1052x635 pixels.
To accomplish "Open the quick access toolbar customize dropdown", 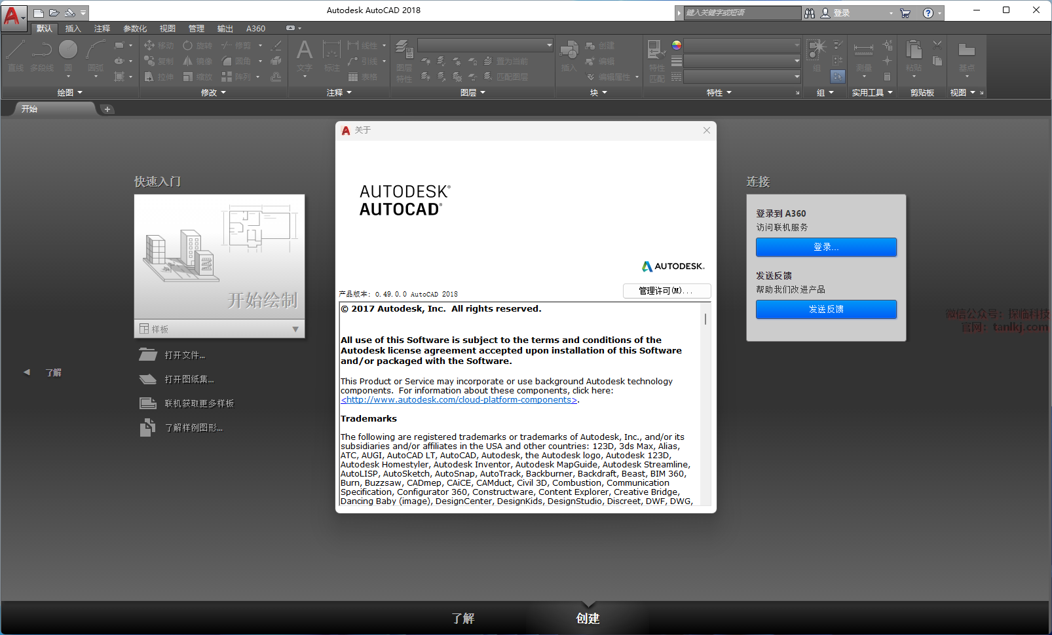I will click(83, 13).
